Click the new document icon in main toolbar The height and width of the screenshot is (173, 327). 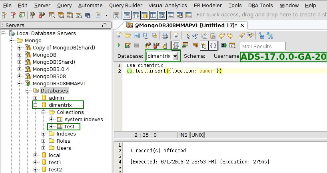coord(98,15)
